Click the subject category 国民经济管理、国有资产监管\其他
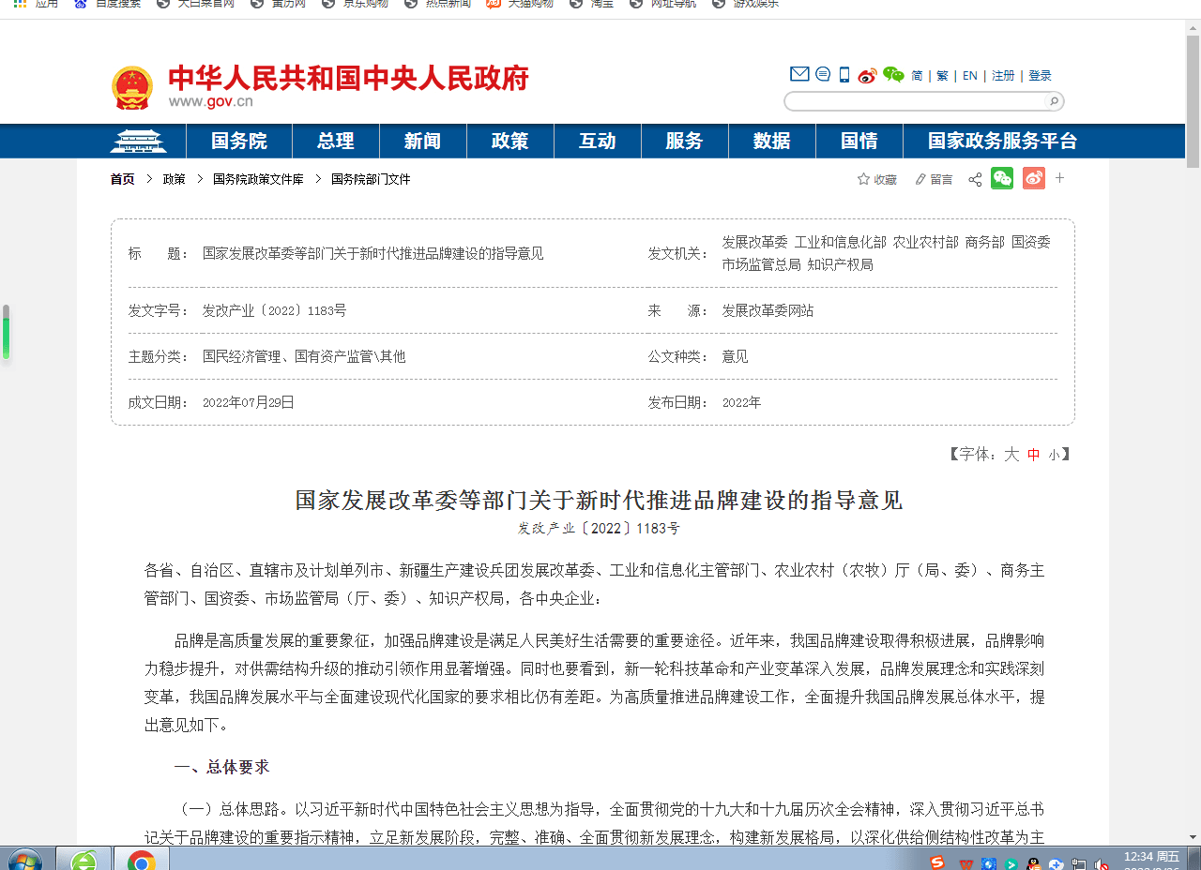Image resolution: width=1201 pixels, height=870 pixels. [304, 357]
